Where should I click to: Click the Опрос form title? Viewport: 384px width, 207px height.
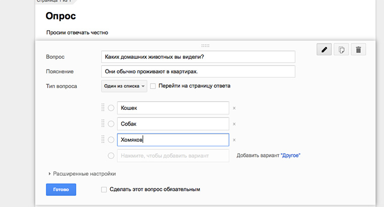pyautogui.click(x=61, y=16)
